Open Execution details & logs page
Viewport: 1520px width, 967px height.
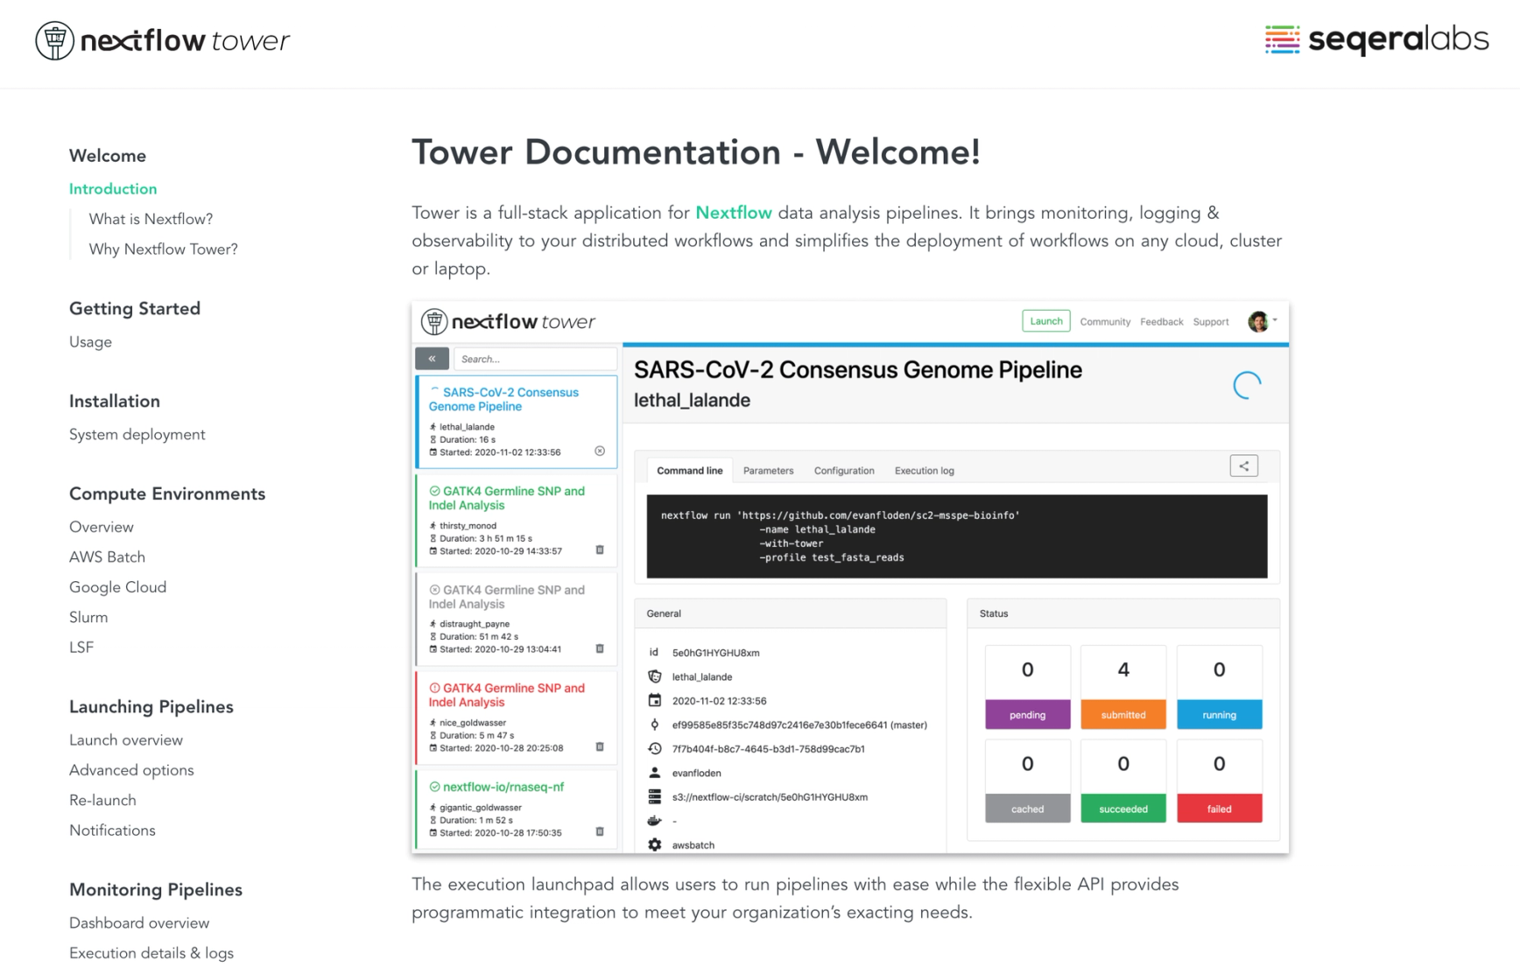(x=151, y=953)
